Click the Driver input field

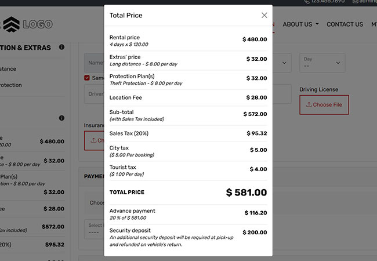(x=94, y=94)
